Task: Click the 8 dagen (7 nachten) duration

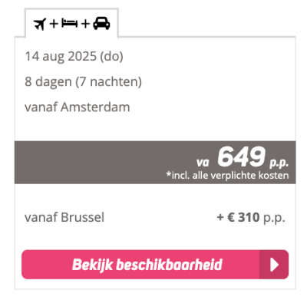Action: [x=83, y=82]
